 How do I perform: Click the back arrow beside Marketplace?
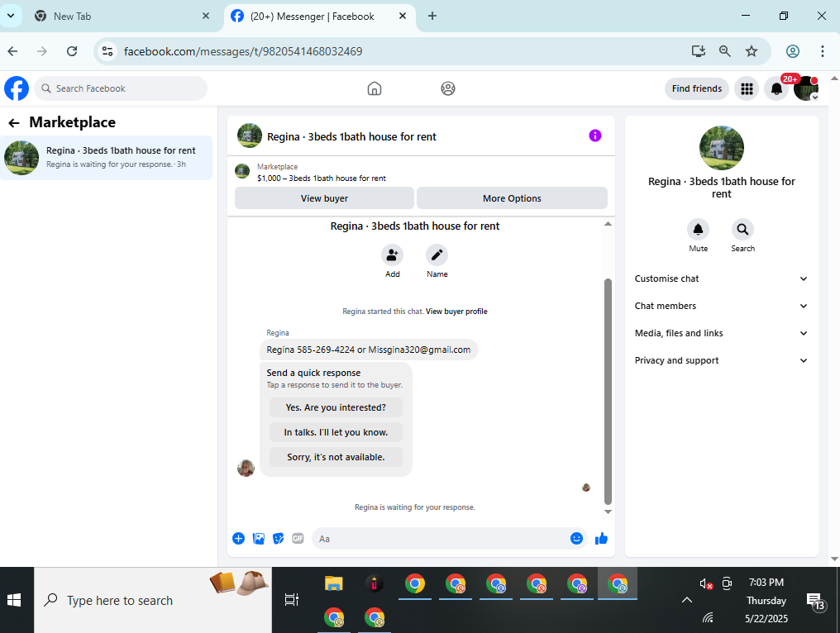click(x=14, y=123)
